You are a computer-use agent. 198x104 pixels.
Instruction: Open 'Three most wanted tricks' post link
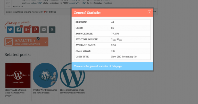click(x=72, y=91)
